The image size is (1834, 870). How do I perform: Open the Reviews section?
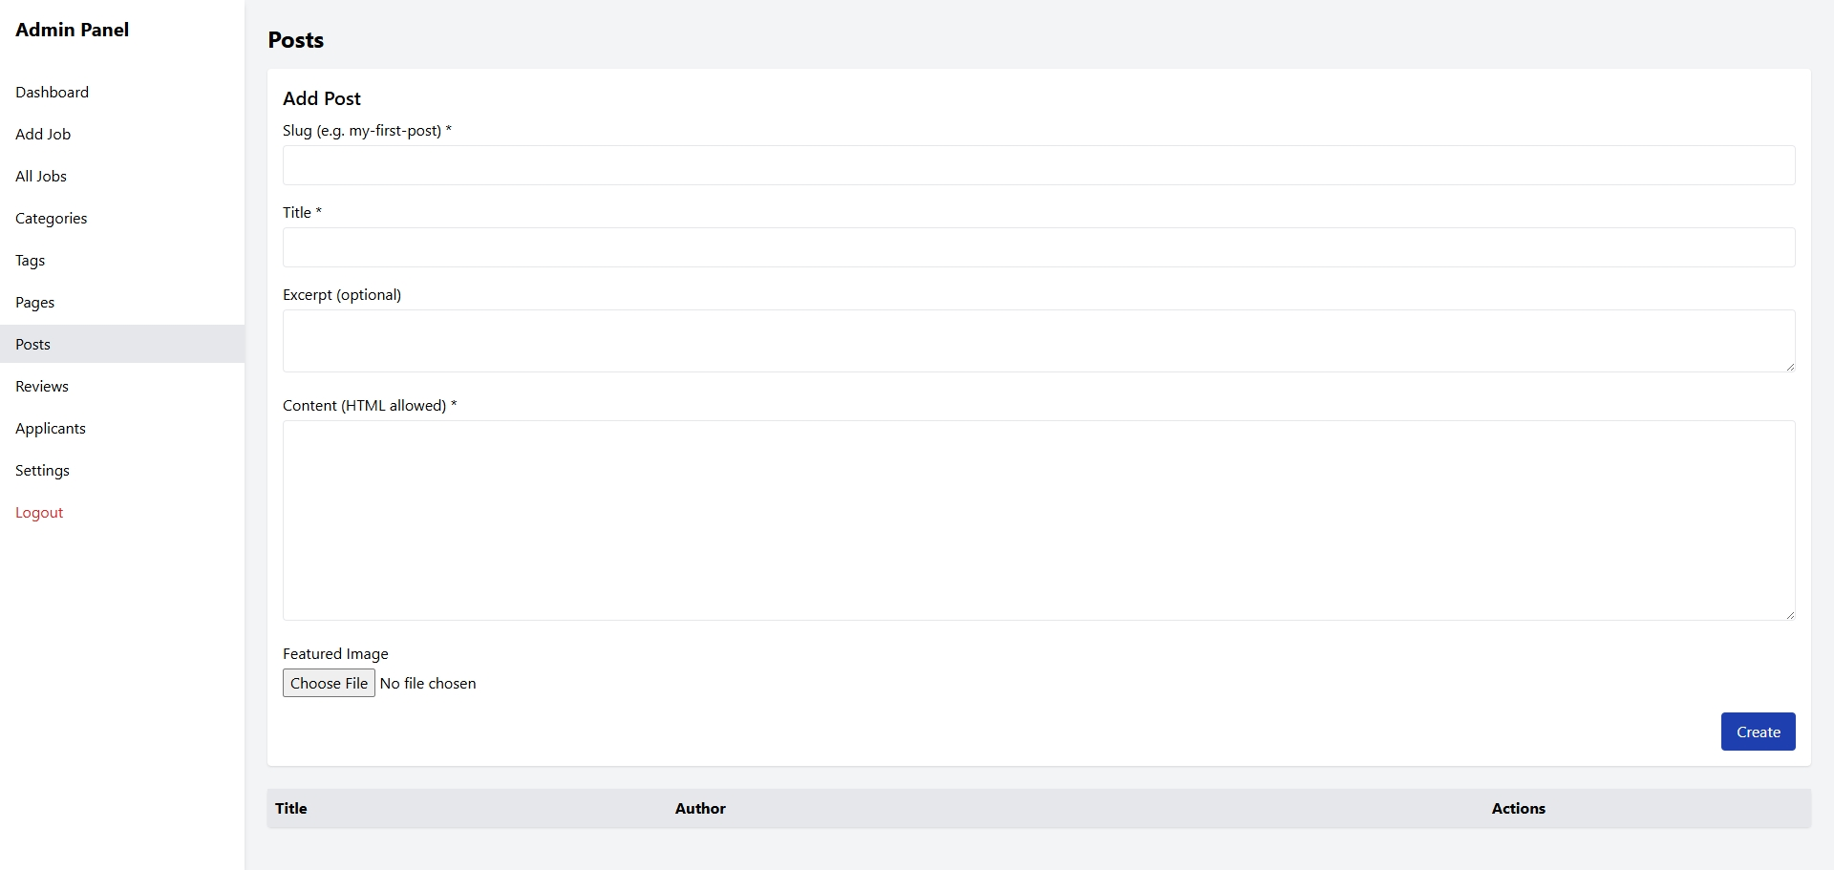point(42,386)
